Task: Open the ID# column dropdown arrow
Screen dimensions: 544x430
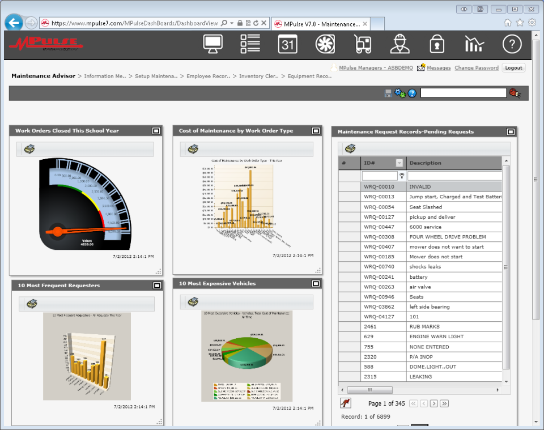Action: [x=399, y=163]
